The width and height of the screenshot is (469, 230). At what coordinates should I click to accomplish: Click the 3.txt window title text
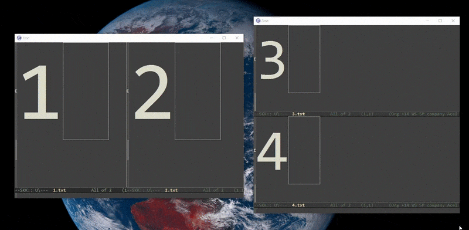pyautogui.click(x=265, y=21)
